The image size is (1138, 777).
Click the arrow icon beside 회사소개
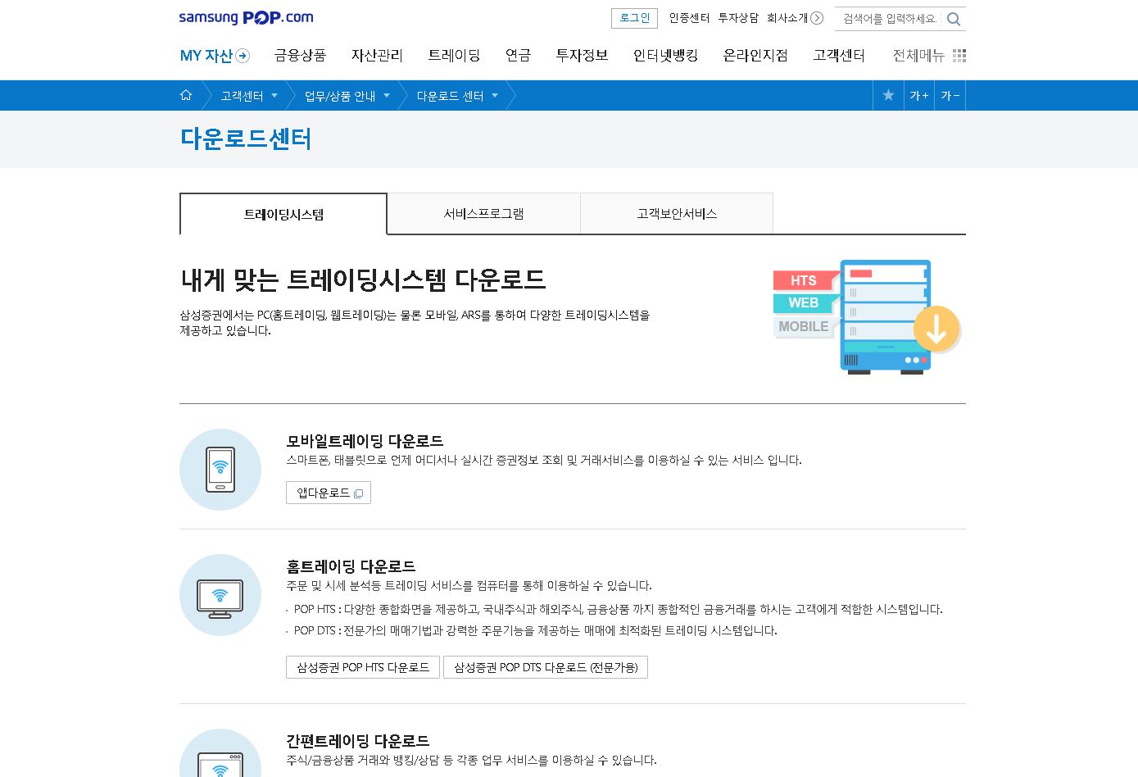coord(817,18)
